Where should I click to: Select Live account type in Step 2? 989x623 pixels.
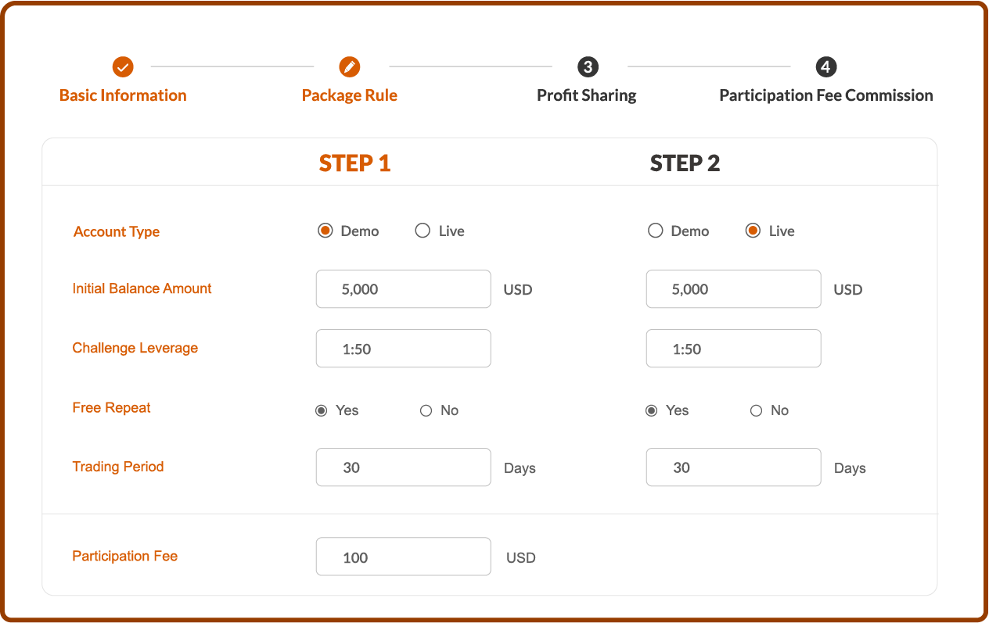(753, 231)
